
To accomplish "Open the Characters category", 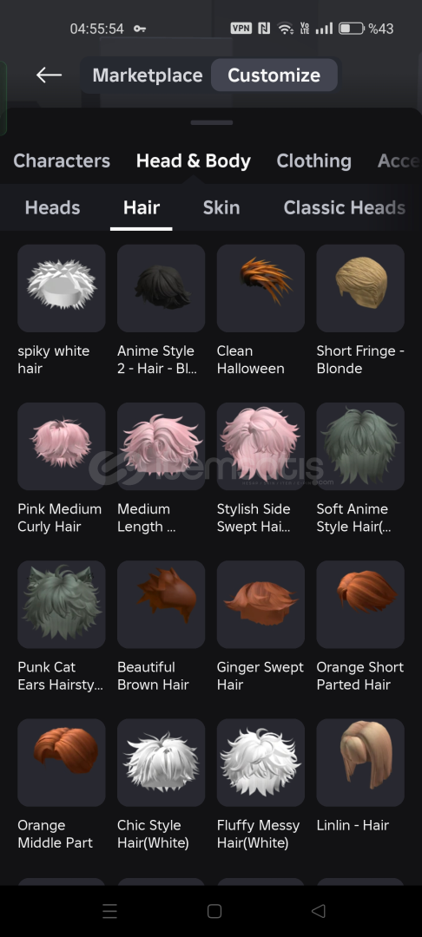I will point(62,161).
